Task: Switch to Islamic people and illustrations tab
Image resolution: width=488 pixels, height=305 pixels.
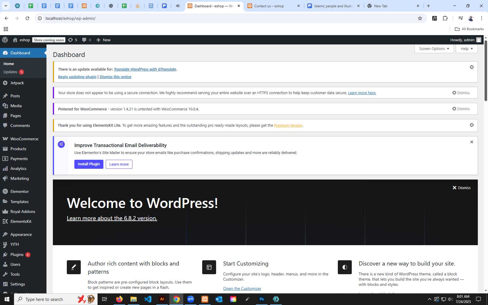Action: 333,6
